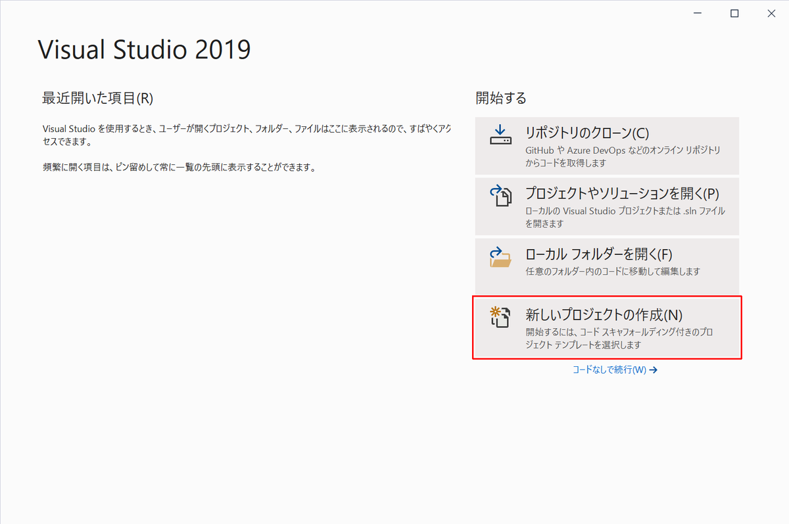Maximize the Visual Studio start window
This screenshot has width=789, height=524.
coord(734,13)
